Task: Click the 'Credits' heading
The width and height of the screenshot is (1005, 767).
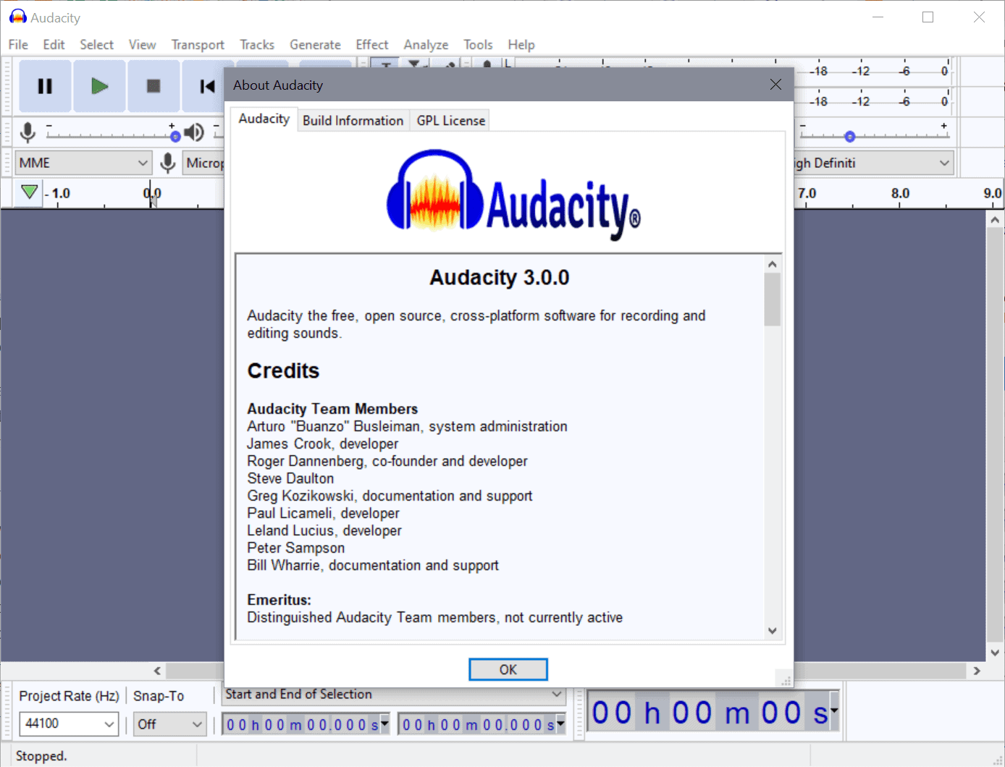Action: [x=283, y=370]
